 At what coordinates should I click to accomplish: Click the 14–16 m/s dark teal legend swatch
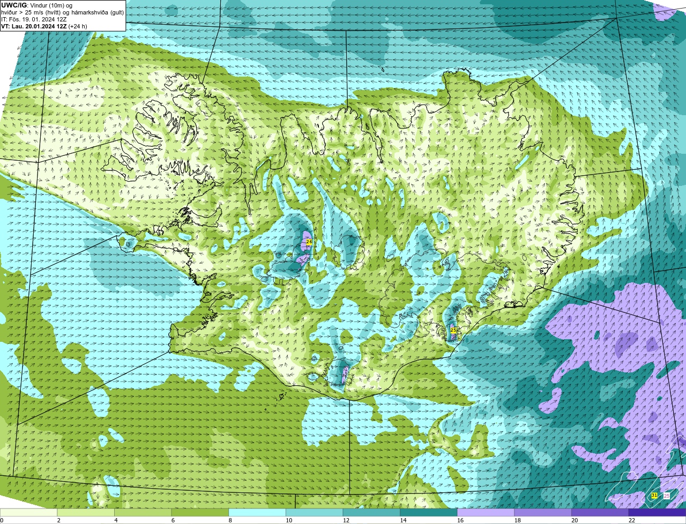click(x=428, y=512)
